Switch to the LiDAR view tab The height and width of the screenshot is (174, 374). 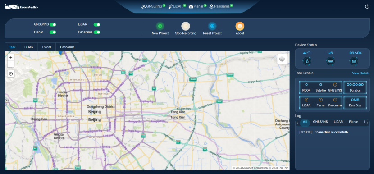click(x=29, y=47)
